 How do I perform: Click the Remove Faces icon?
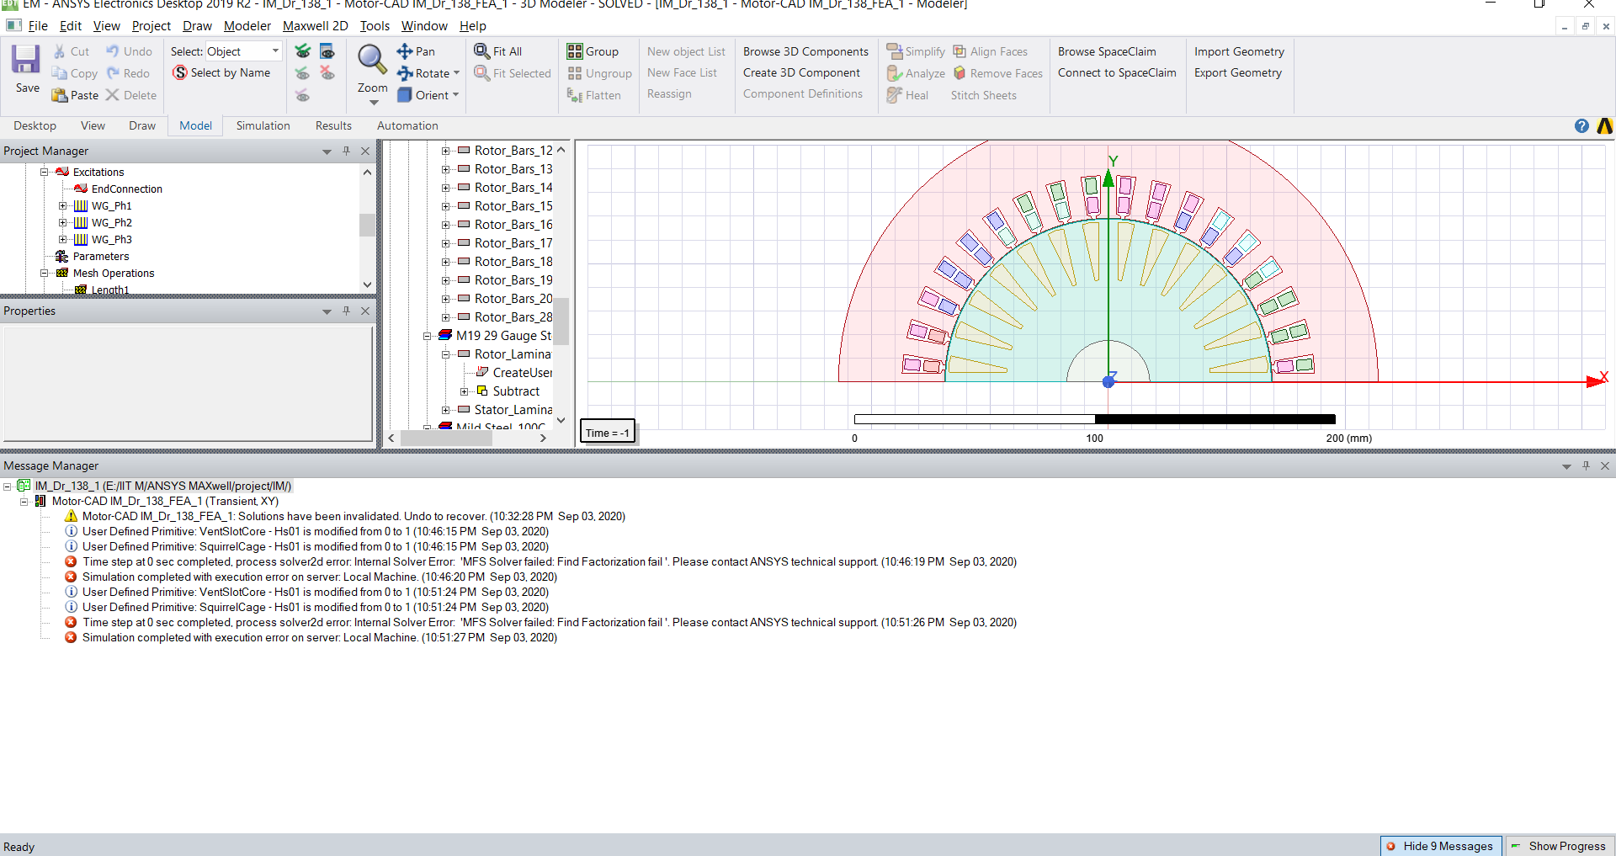pos(959,73)
